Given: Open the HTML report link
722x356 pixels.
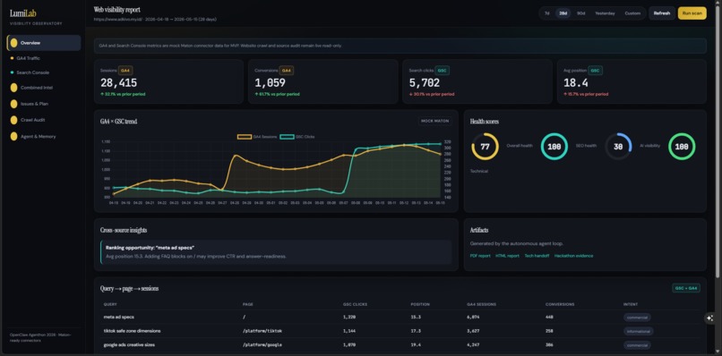Looking at the screenshot, I should pos(507,256).
